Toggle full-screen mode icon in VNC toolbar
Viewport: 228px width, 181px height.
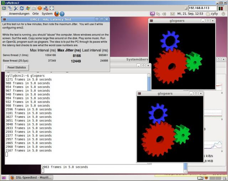[52, 8]
